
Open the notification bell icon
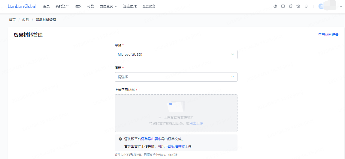click(x=306, y=6)
